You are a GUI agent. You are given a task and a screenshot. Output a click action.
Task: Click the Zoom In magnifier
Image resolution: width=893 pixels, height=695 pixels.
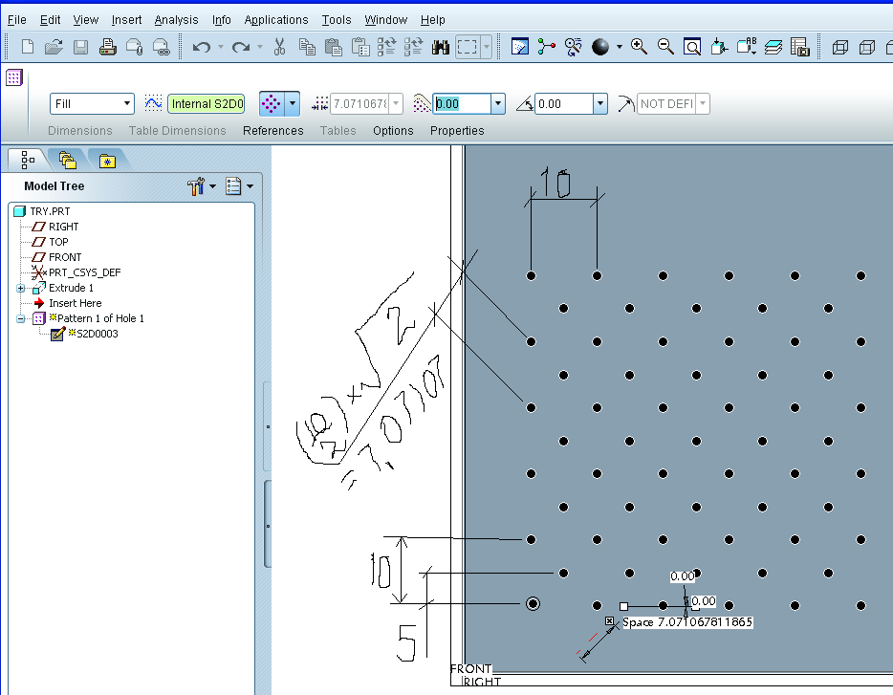pyautogui.click(x=639, y=47)
